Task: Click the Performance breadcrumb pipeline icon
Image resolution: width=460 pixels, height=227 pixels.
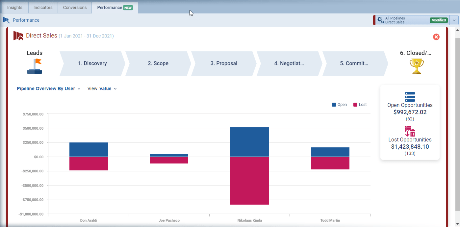Action: 6,20
